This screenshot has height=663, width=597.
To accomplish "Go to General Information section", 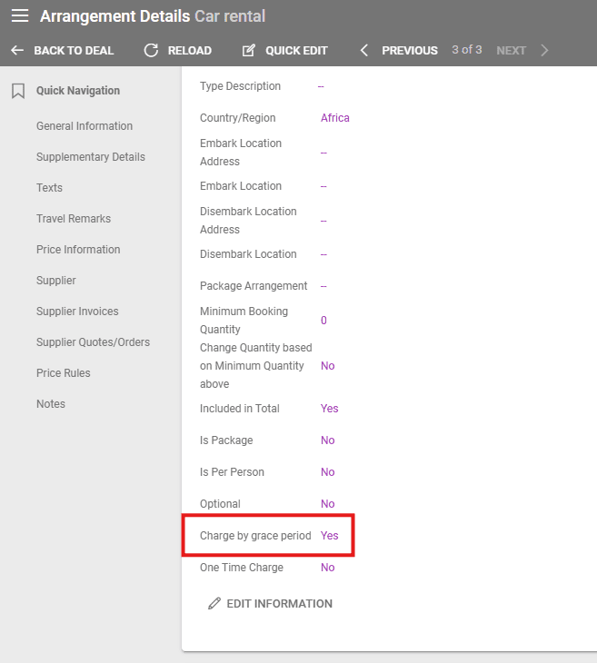I will (x=85, y=126).
